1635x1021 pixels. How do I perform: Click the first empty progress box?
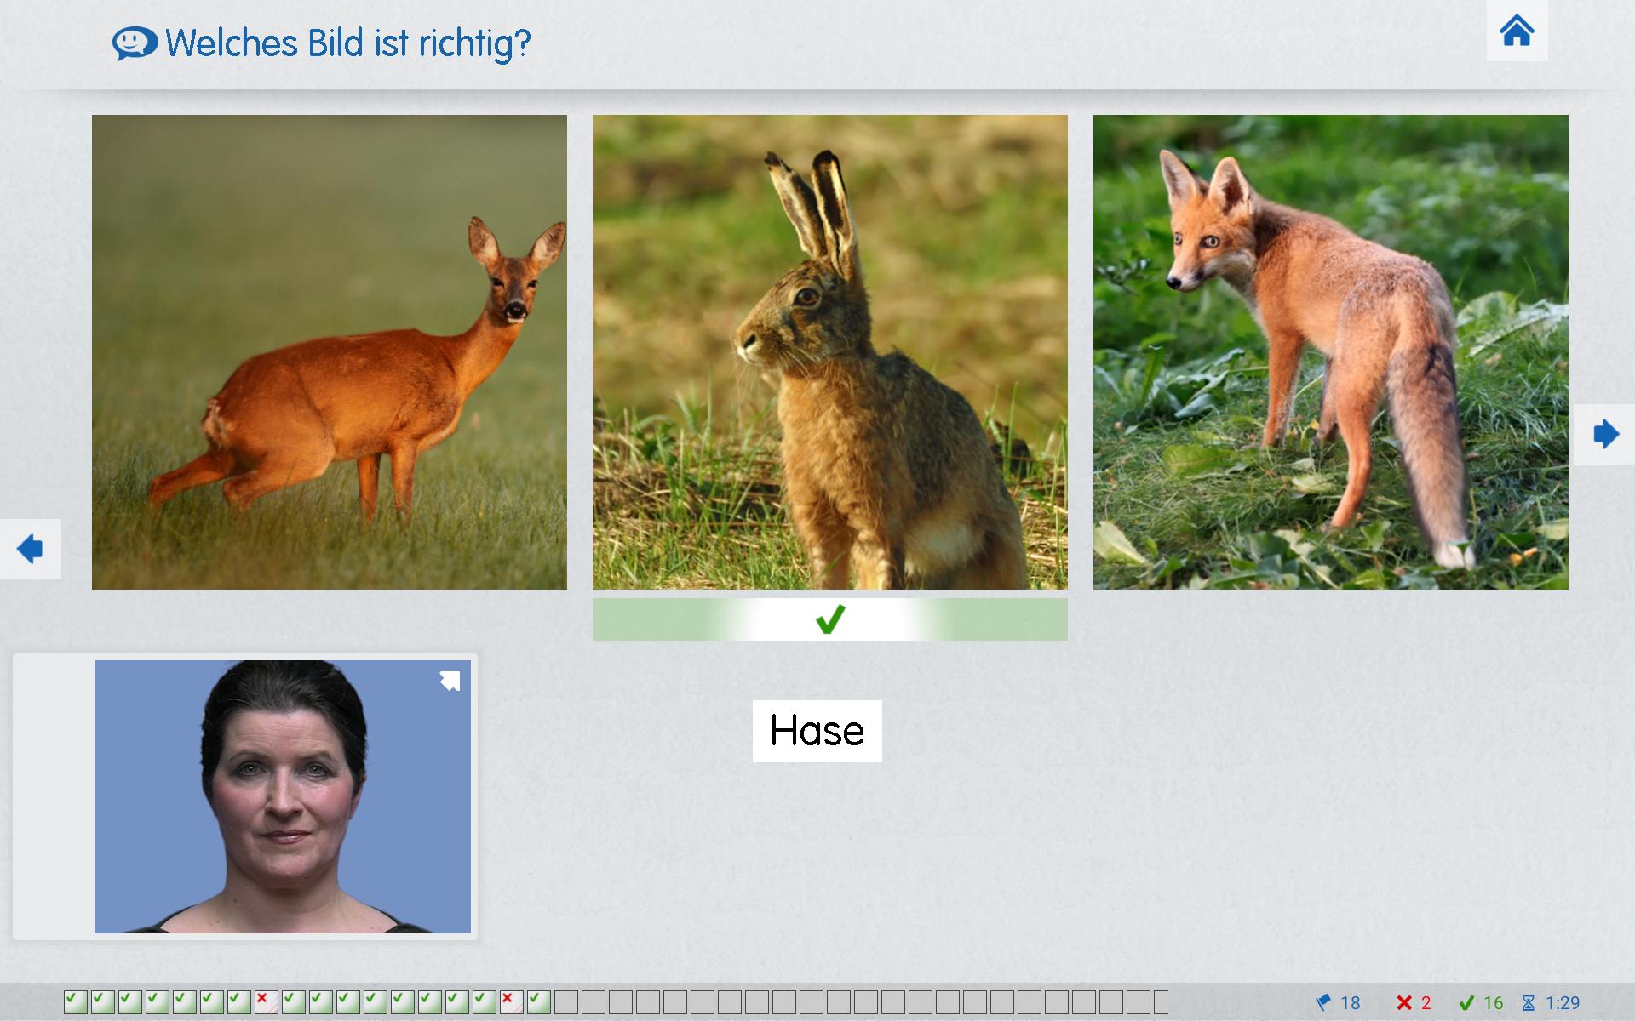coord(565,1002)
